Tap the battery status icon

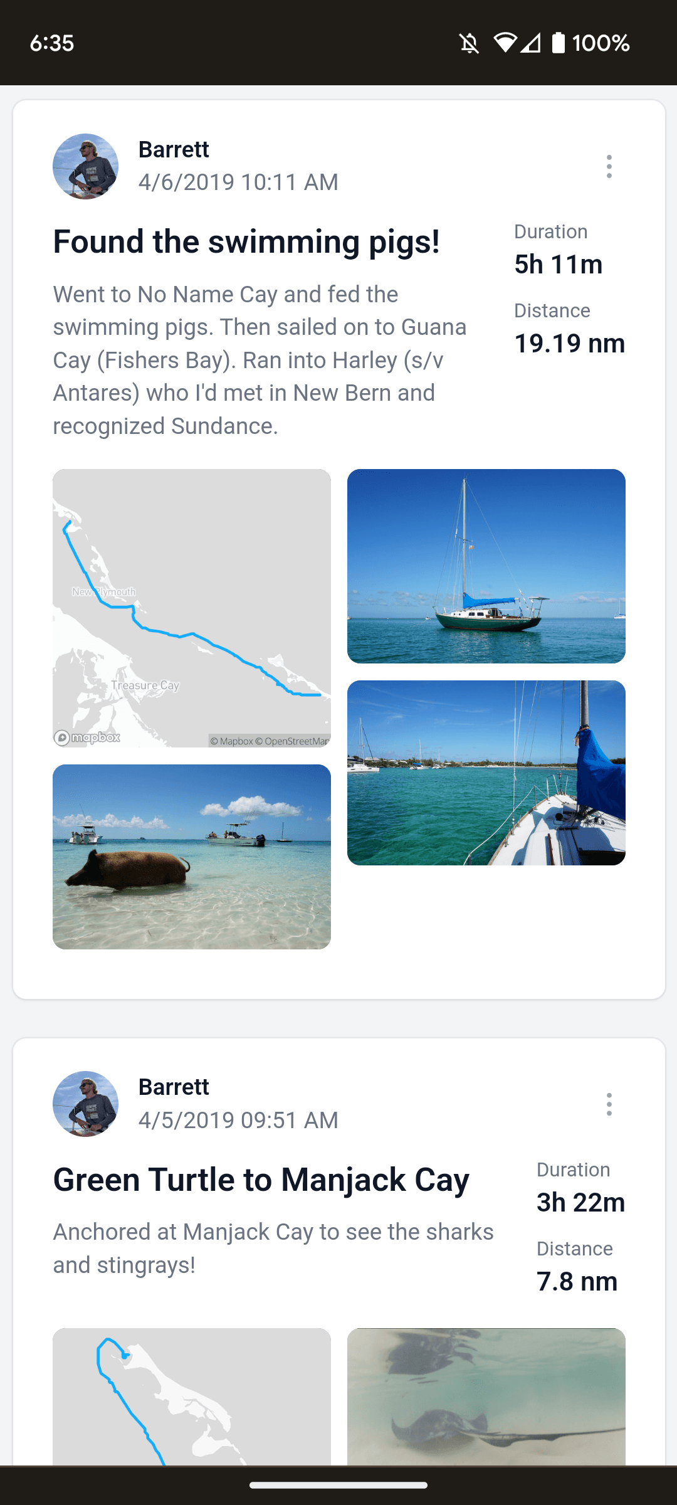point(558,43)
